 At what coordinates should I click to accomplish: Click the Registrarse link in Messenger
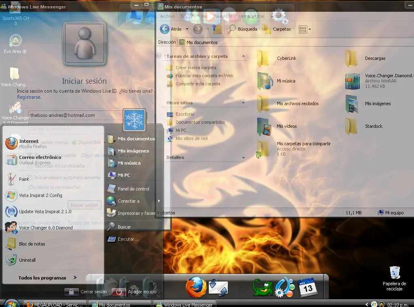[x=29, y=97]
